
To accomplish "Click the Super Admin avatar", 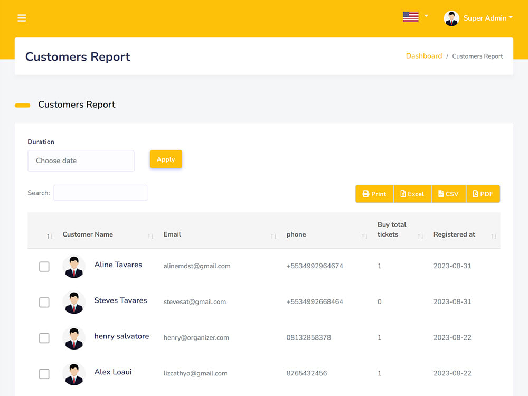I will pos(451,18).
